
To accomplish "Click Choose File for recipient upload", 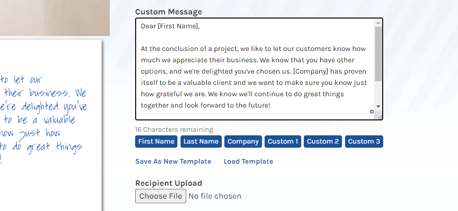I will click(x=160, y=196).
